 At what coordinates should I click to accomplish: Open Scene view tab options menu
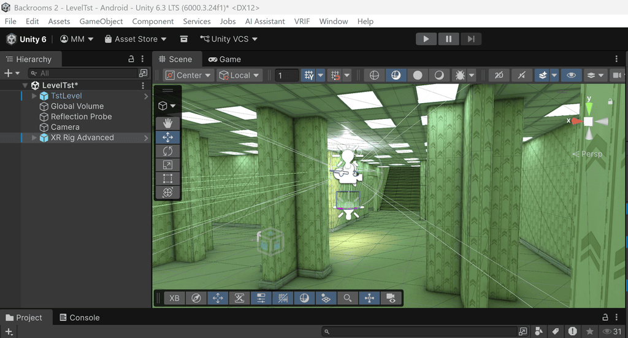616,59
